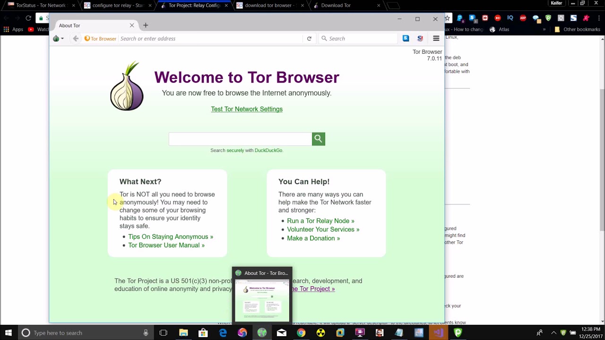
Task: Open the Windows Start menu
Action: point(9,333)
